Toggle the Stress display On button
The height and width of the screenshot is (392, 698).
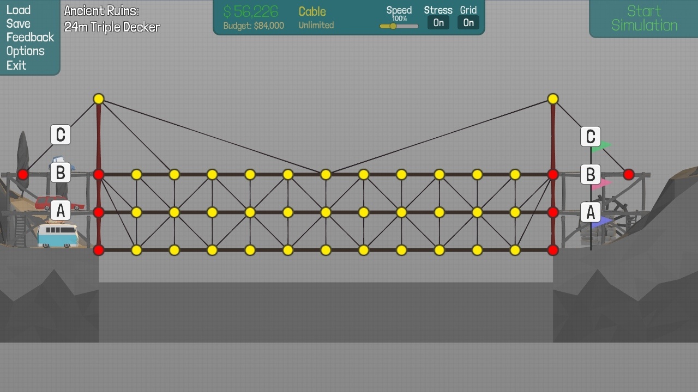pos(438,23)
